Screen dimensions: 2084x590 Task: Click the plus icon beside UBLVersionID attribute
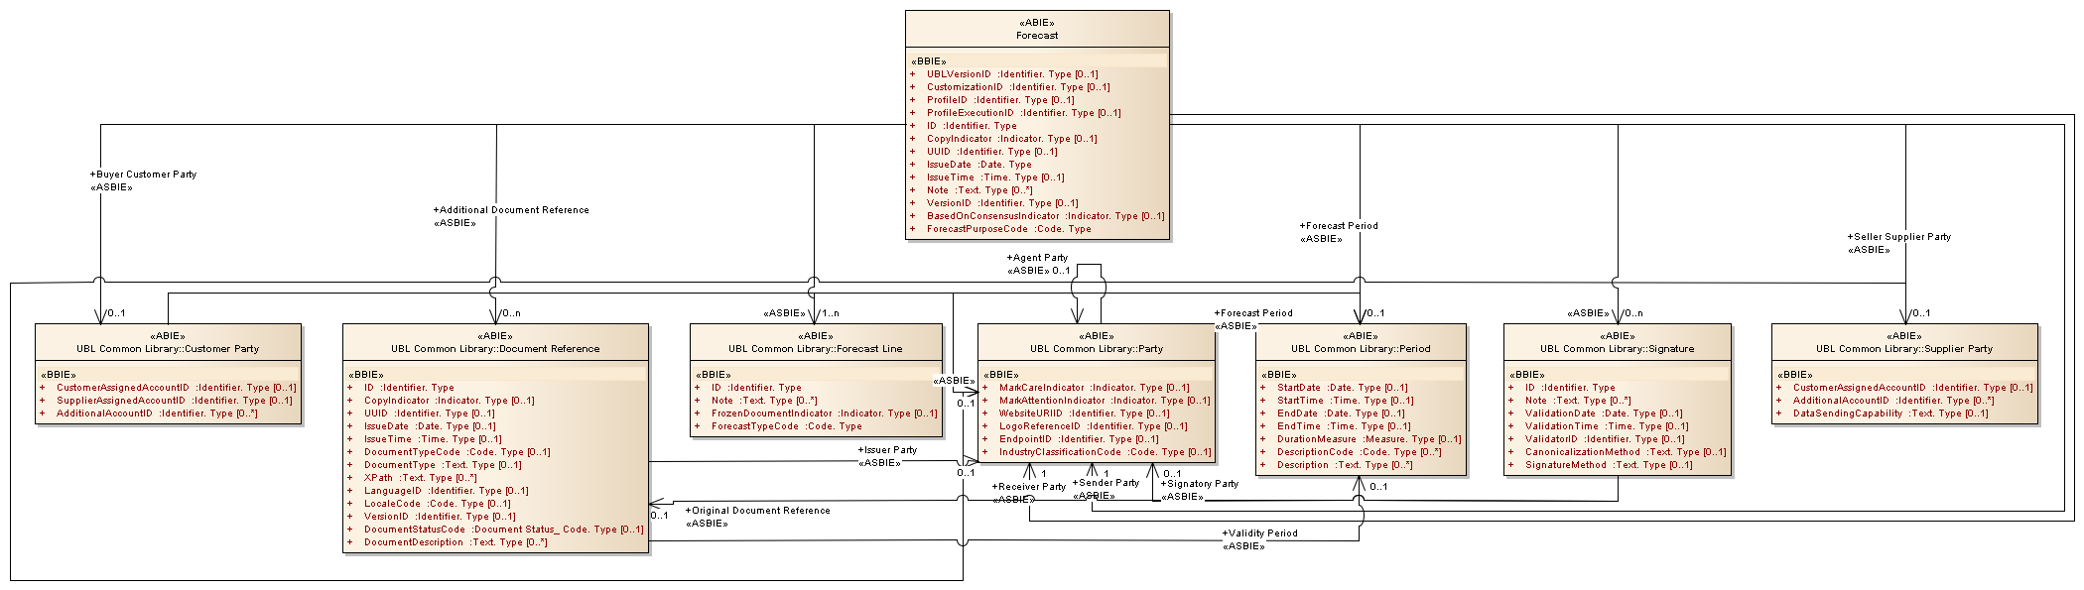pos(913,74)
